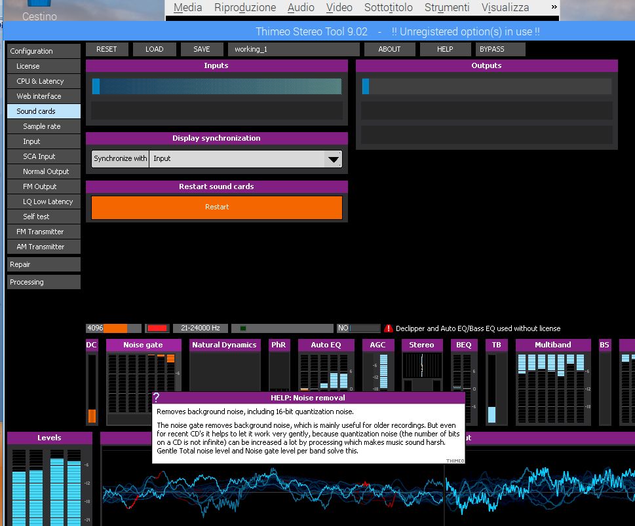The image size is (635, 526).
Task: Open the AM Transmitter page
Action: tap(44, 247)
